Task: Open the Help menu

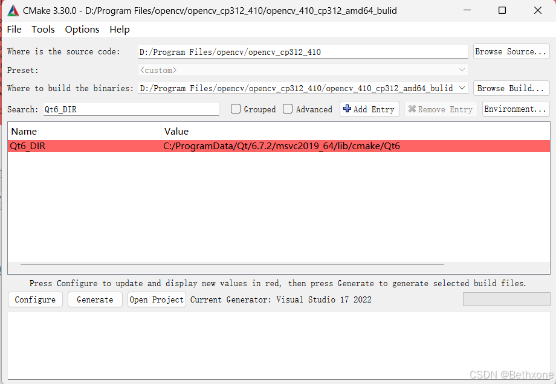Action: 120,30
